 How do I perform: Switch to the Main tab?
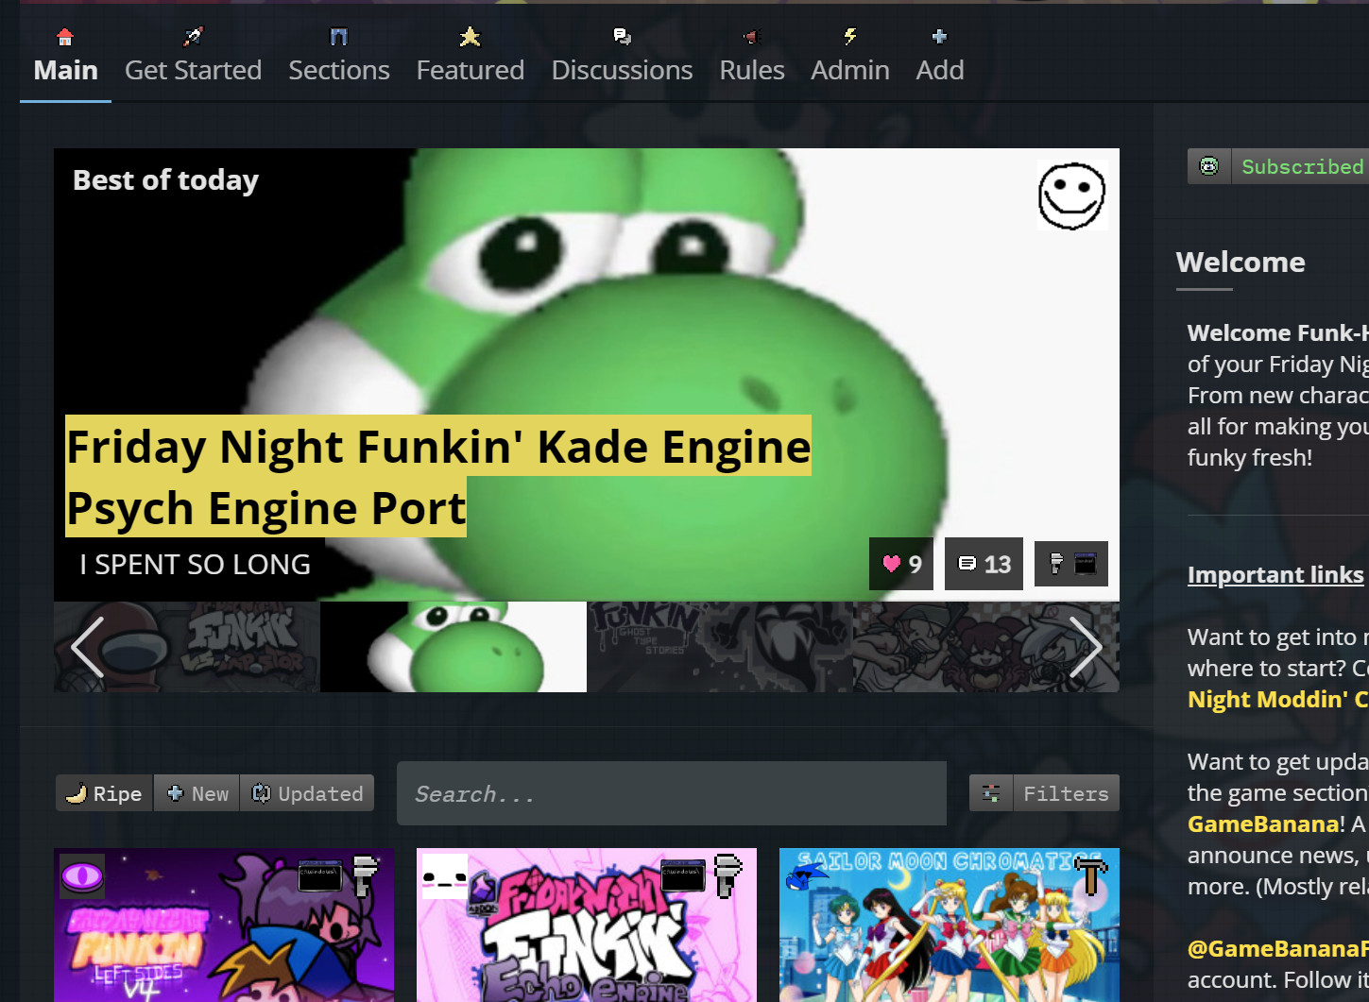pyautogui.click(x=64, y=69)
